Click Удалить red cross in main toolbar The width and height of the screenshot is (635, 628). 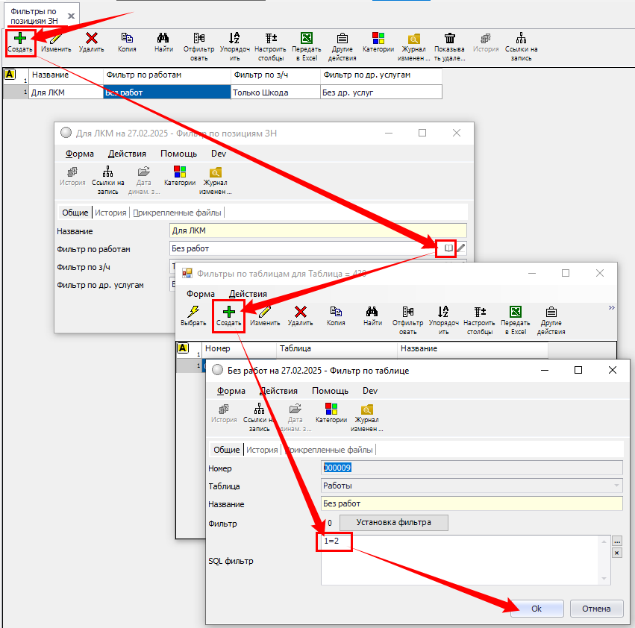[x=91, y=38]
